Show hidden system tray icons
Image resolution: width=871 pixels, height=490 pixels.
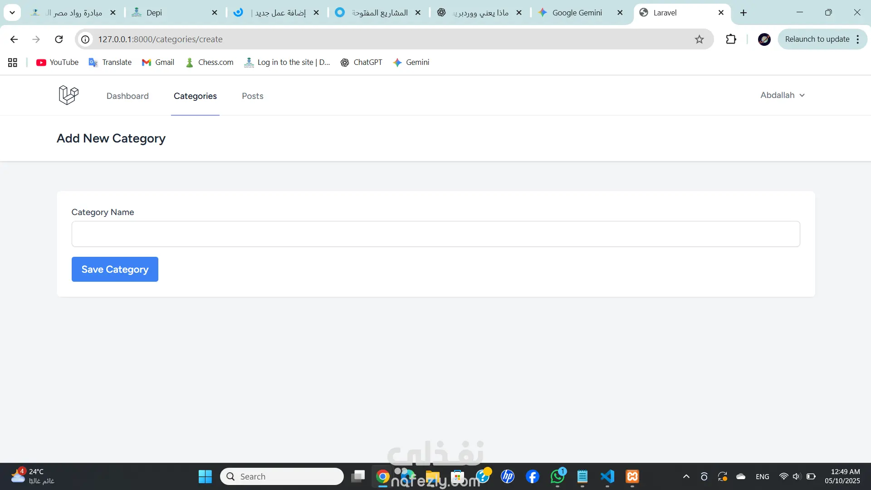tap(686, 476)
